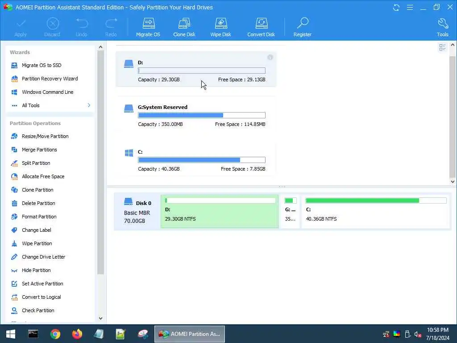Click the AOMEI Partition Assistant taskbar button
The width and height of the screenshot is (457, 343).
click(189, 334)
